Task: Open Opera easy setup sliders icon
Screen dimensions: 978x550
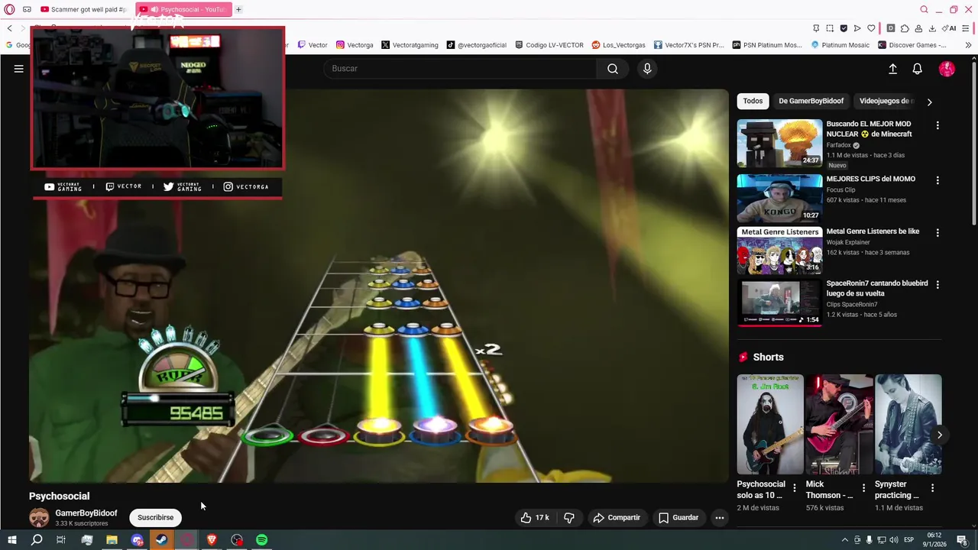Action: 965,28
